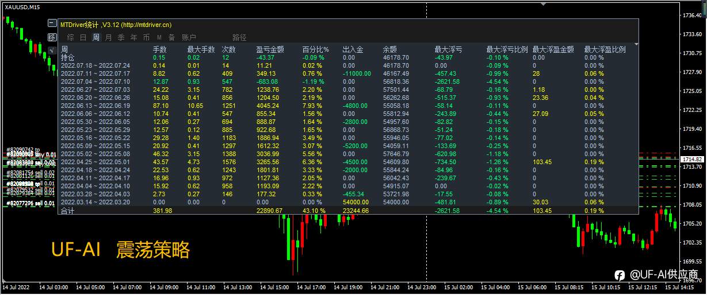Click the 移 move-panel button
The image size is (707, 295).
click(x=52, y=37)
